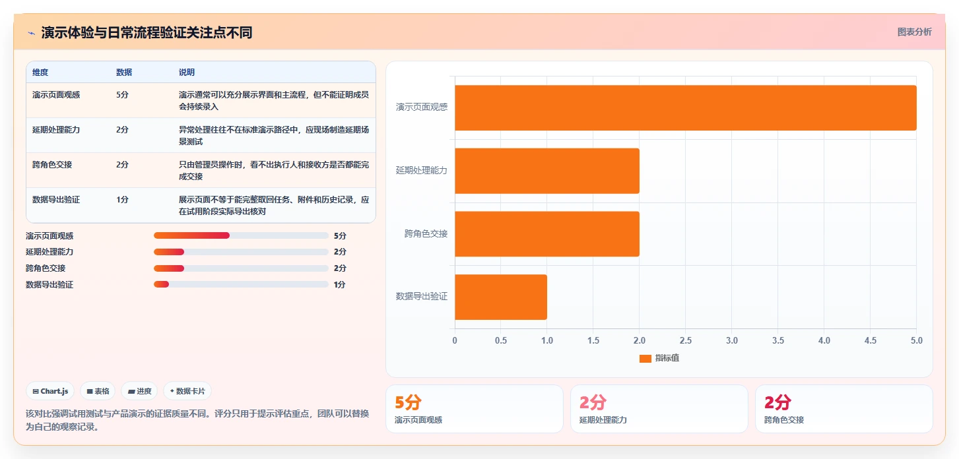Click the 数据导出验证 chart axis label
The image size is (959, 459).
click(x=422, y=297)
